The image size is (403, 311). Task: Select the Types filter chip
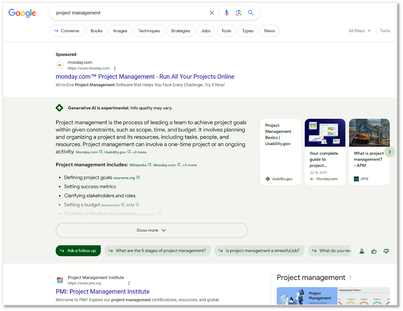pos(248,31)
